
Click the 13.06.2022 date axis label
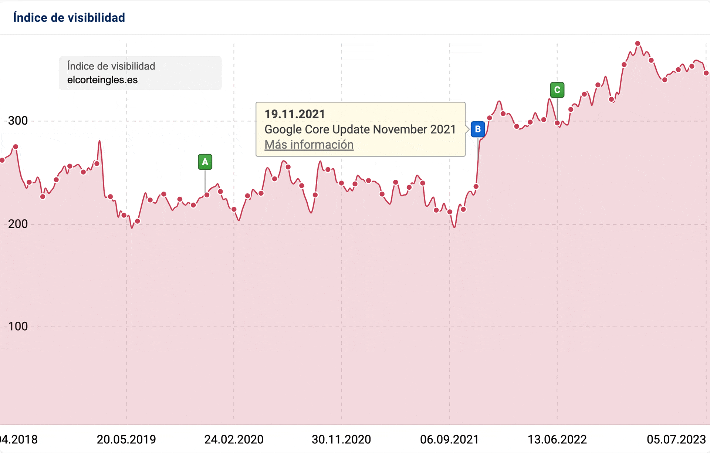tap(557, 439)
